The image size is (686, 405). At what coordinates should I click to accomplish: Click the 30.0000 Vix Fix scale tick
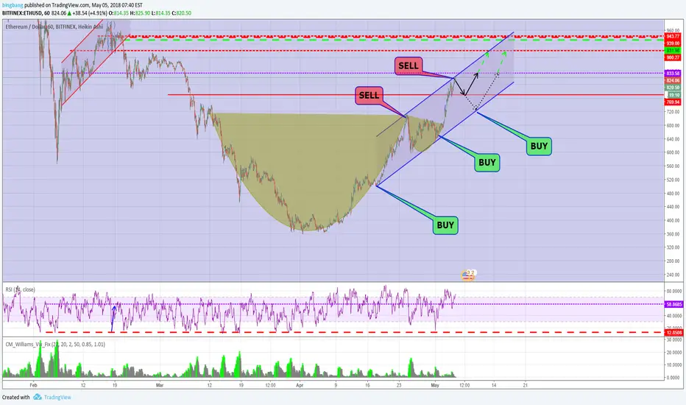click(674, 339)
